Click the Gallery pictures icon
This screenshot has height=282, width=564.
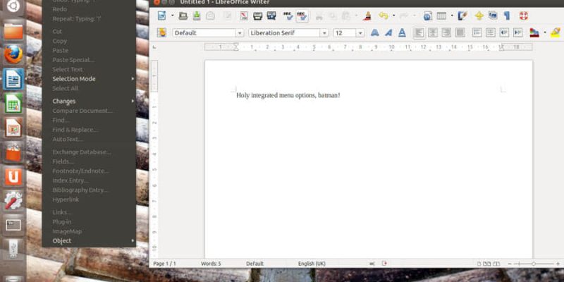pos(493,16)
